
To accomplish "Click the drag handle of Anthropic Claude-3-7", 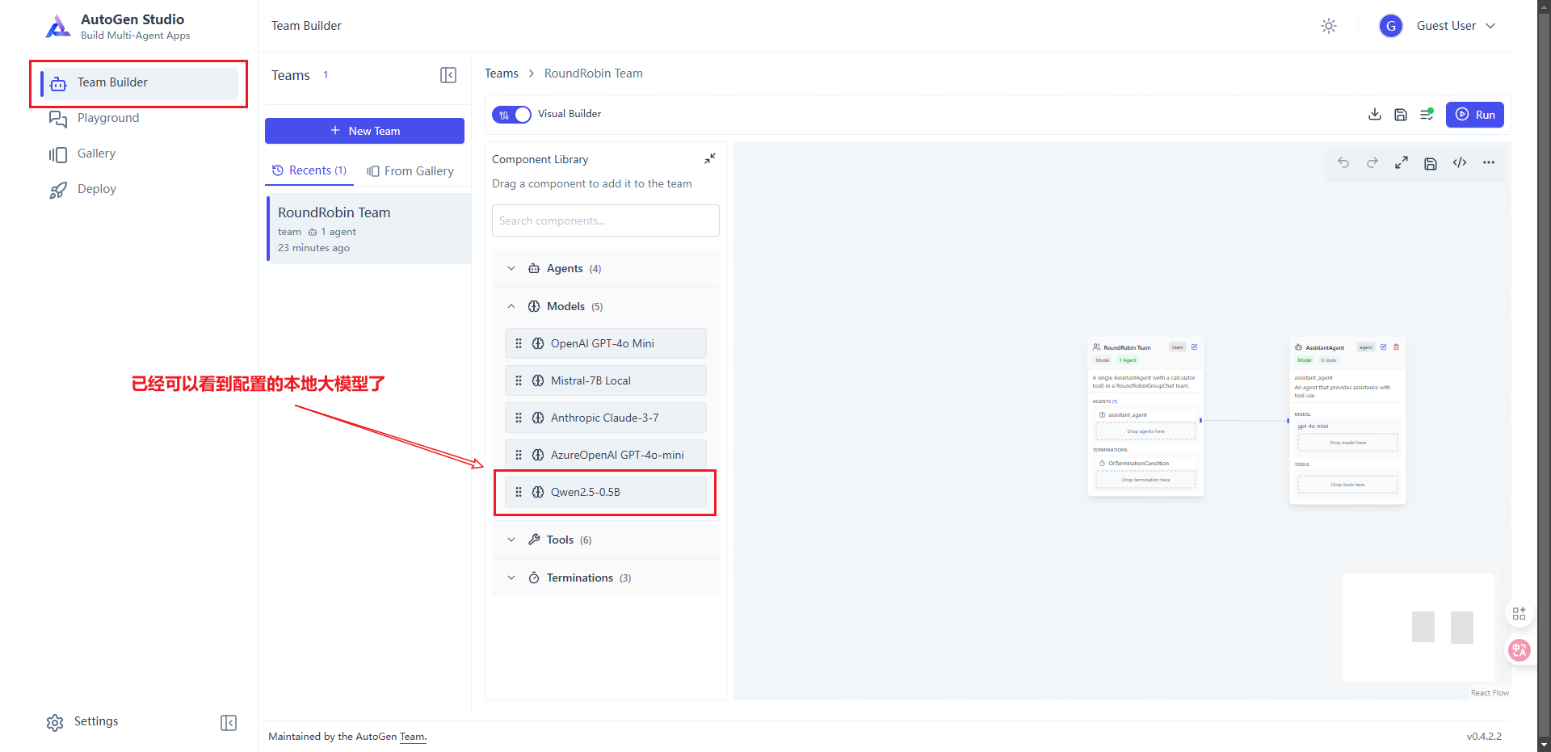I will click(x=519, y=418).
